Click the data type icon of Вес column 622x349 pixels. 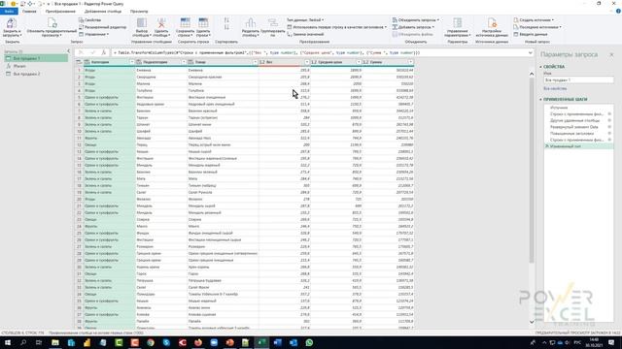[262, 62]
